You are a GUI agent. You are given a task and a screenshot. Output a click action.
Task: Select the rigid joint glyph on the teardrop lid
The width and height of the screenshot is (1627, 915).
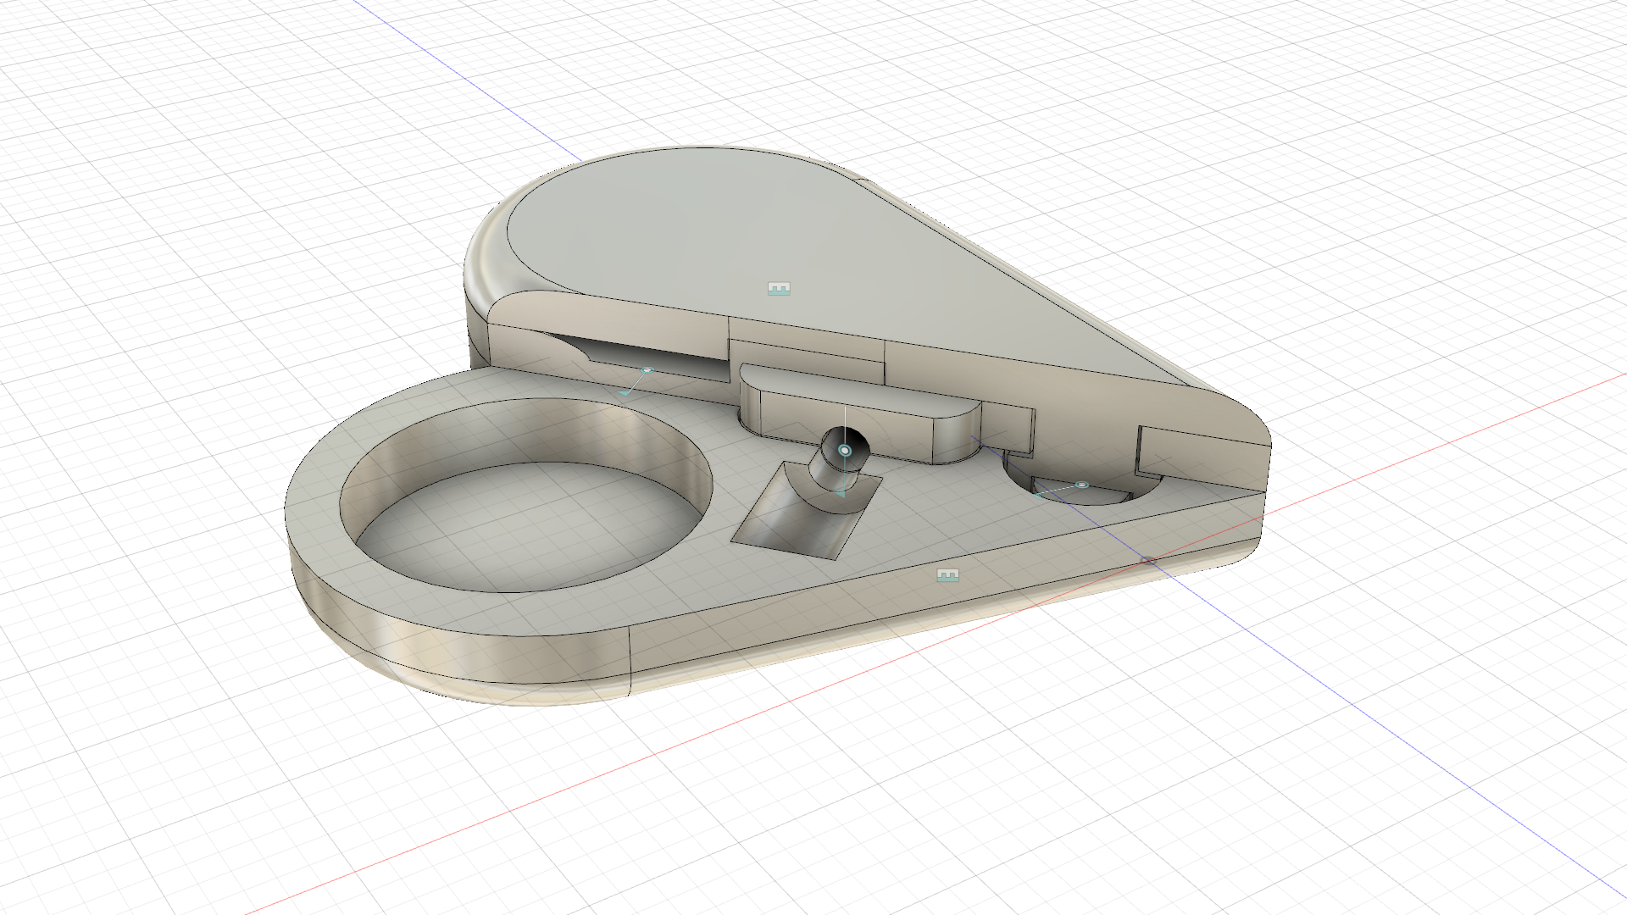[x=779, y=289]
